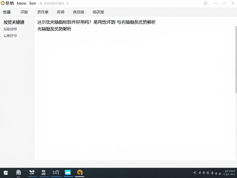Viewport: 237px width, 178px height.
Task: Open the building-shaped taskbar app icon
Action: pyautogui.click(x=19, y=173)
